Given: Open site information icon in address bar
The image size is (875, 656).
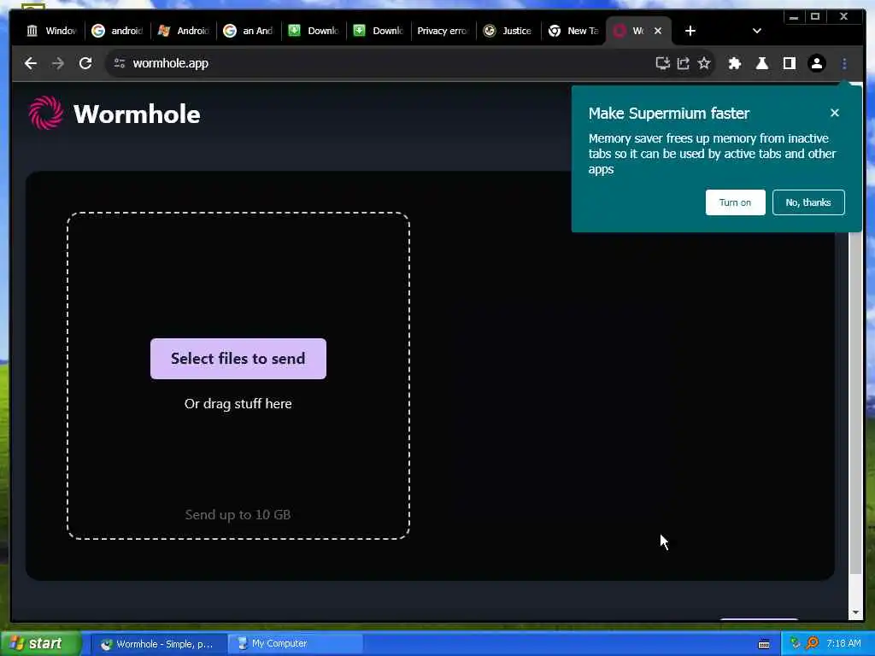Looking at the screenshot, I should point(120,63).
